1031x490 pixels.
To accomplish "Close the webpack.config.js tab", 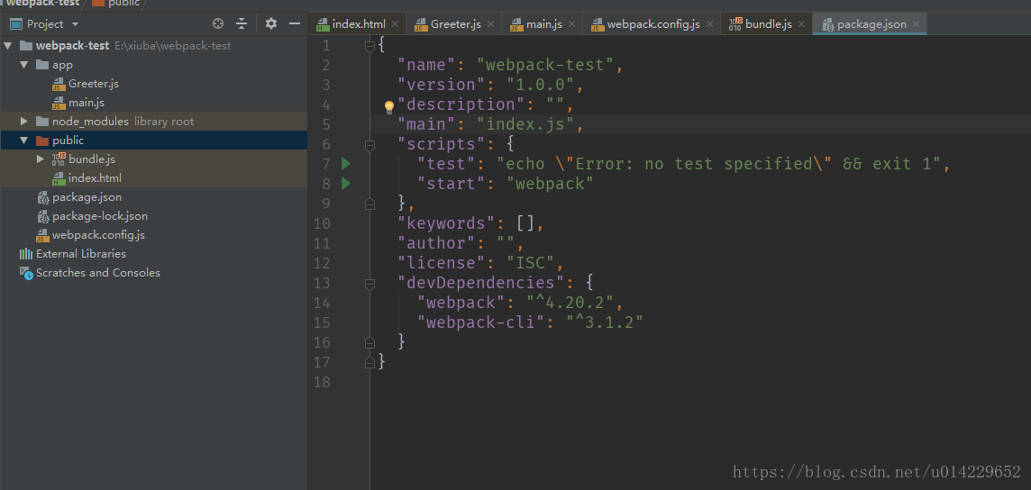I will [x=709, y=24].
